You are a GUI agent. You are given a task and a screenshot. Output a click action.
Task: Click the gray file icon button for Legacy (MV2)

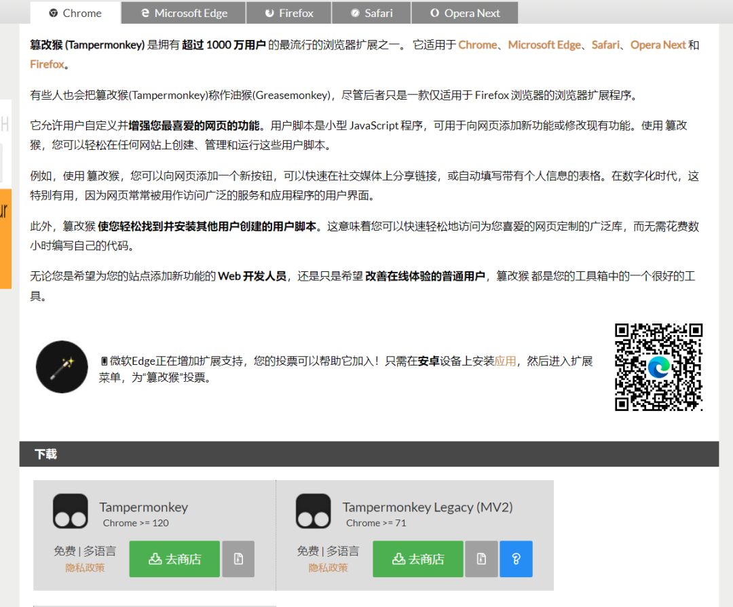(481, 559)
